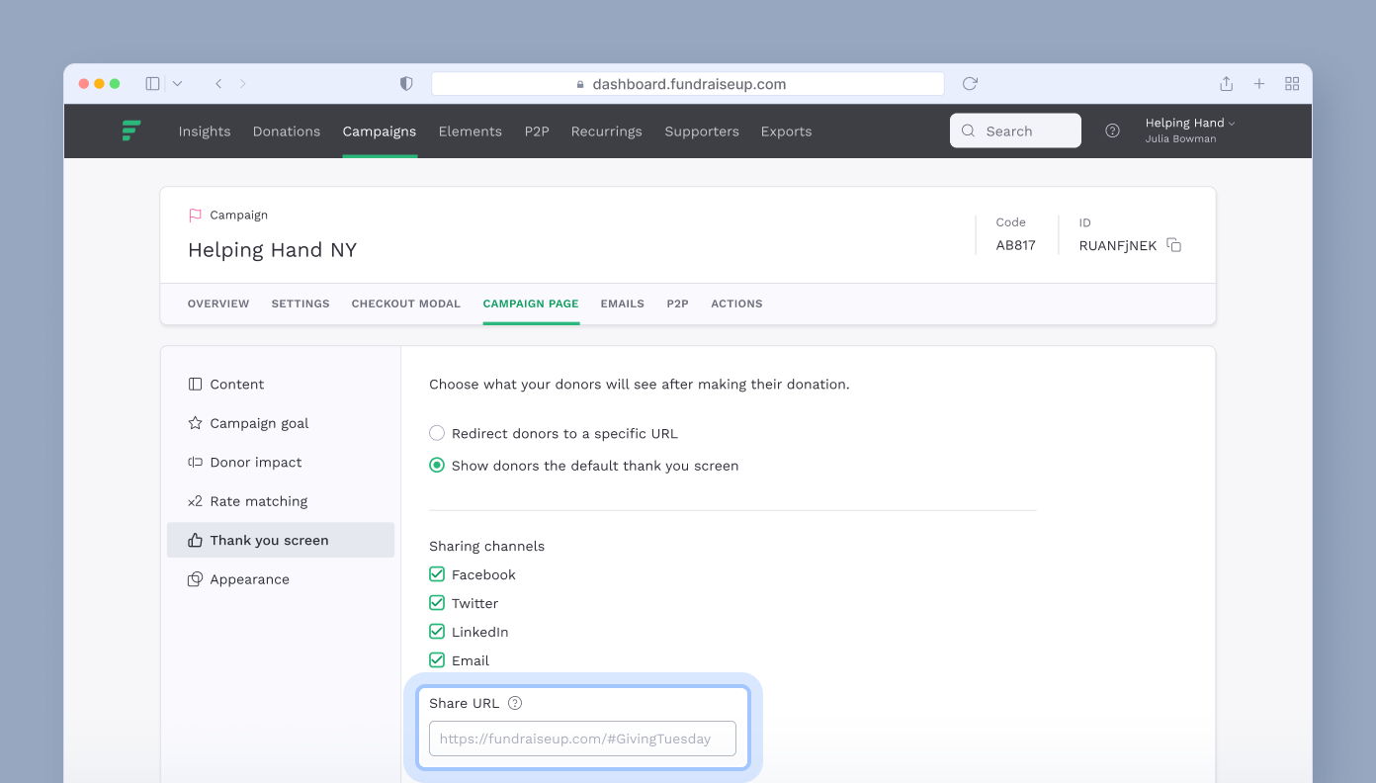Viewport: 1376px width, 783px height.
Task: Switch to the CAMPAIGN PAGE tab
Action: (x=531, y=304)
